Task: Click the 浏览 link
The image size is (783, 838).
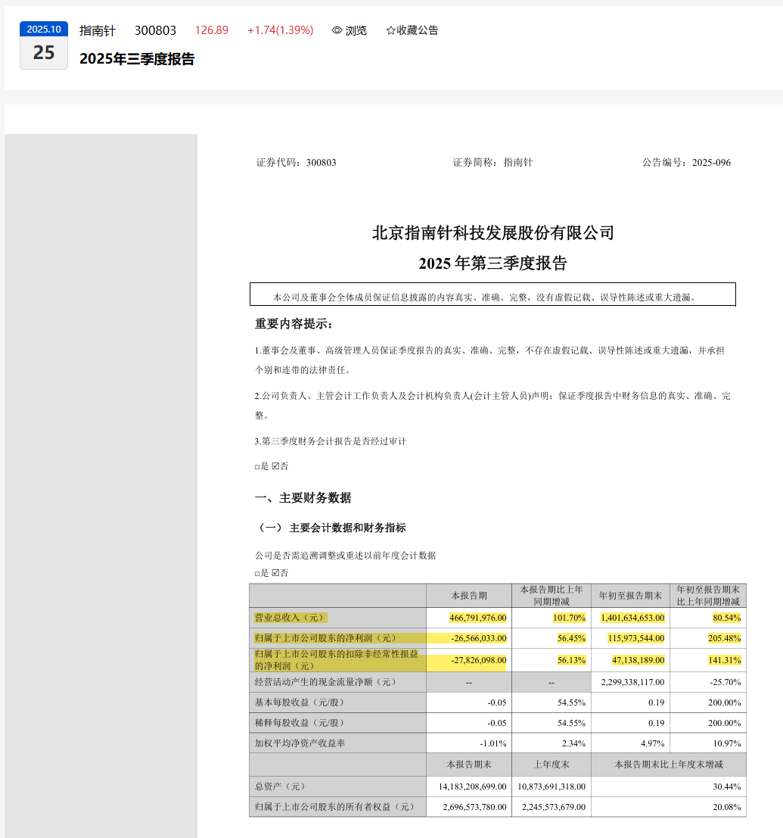Action: pyautogui.click(x=356, y=30)
